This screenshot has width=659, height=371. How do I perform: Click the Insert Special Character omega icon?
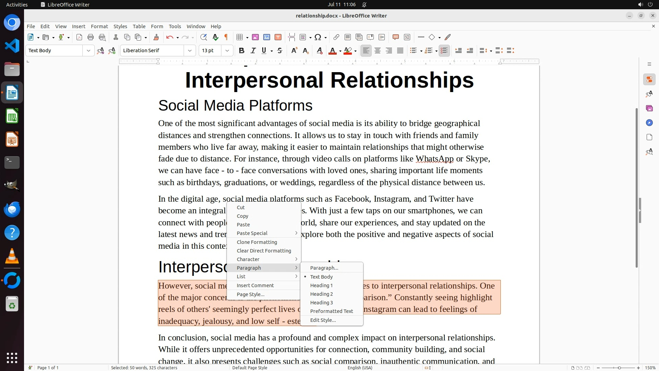point(318,37)
